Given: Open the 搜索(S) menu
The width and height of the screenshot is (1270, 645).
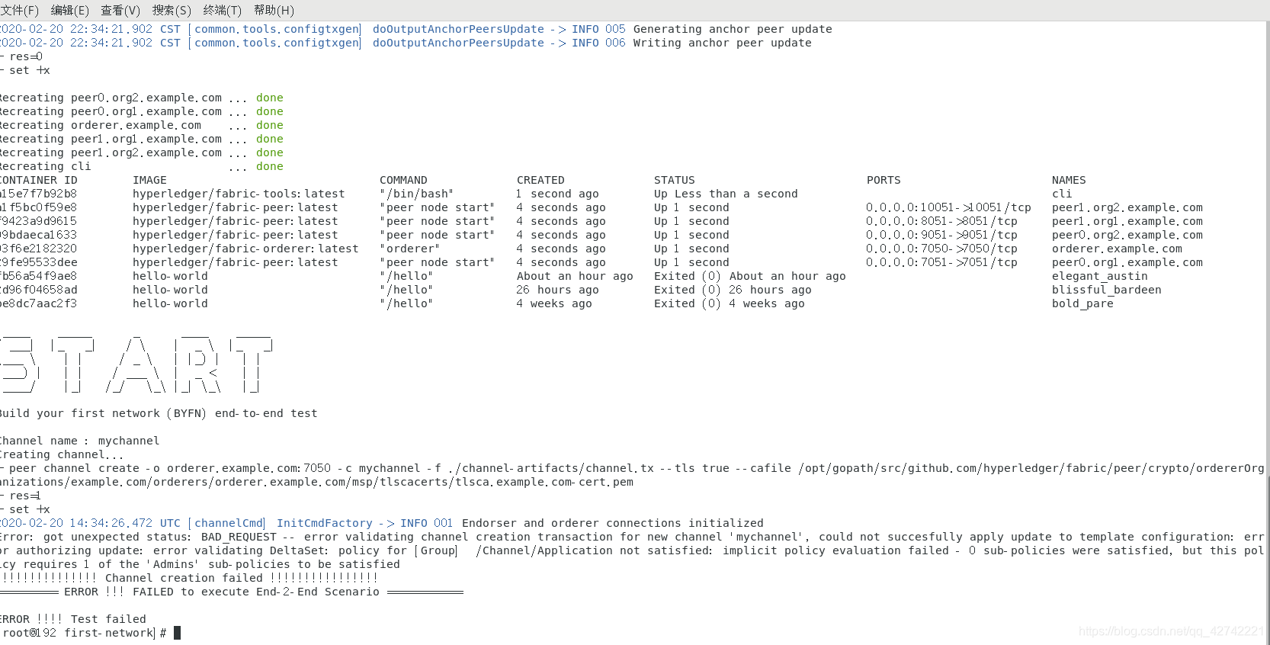Looking at the screenshot, I should click(172, 10).
